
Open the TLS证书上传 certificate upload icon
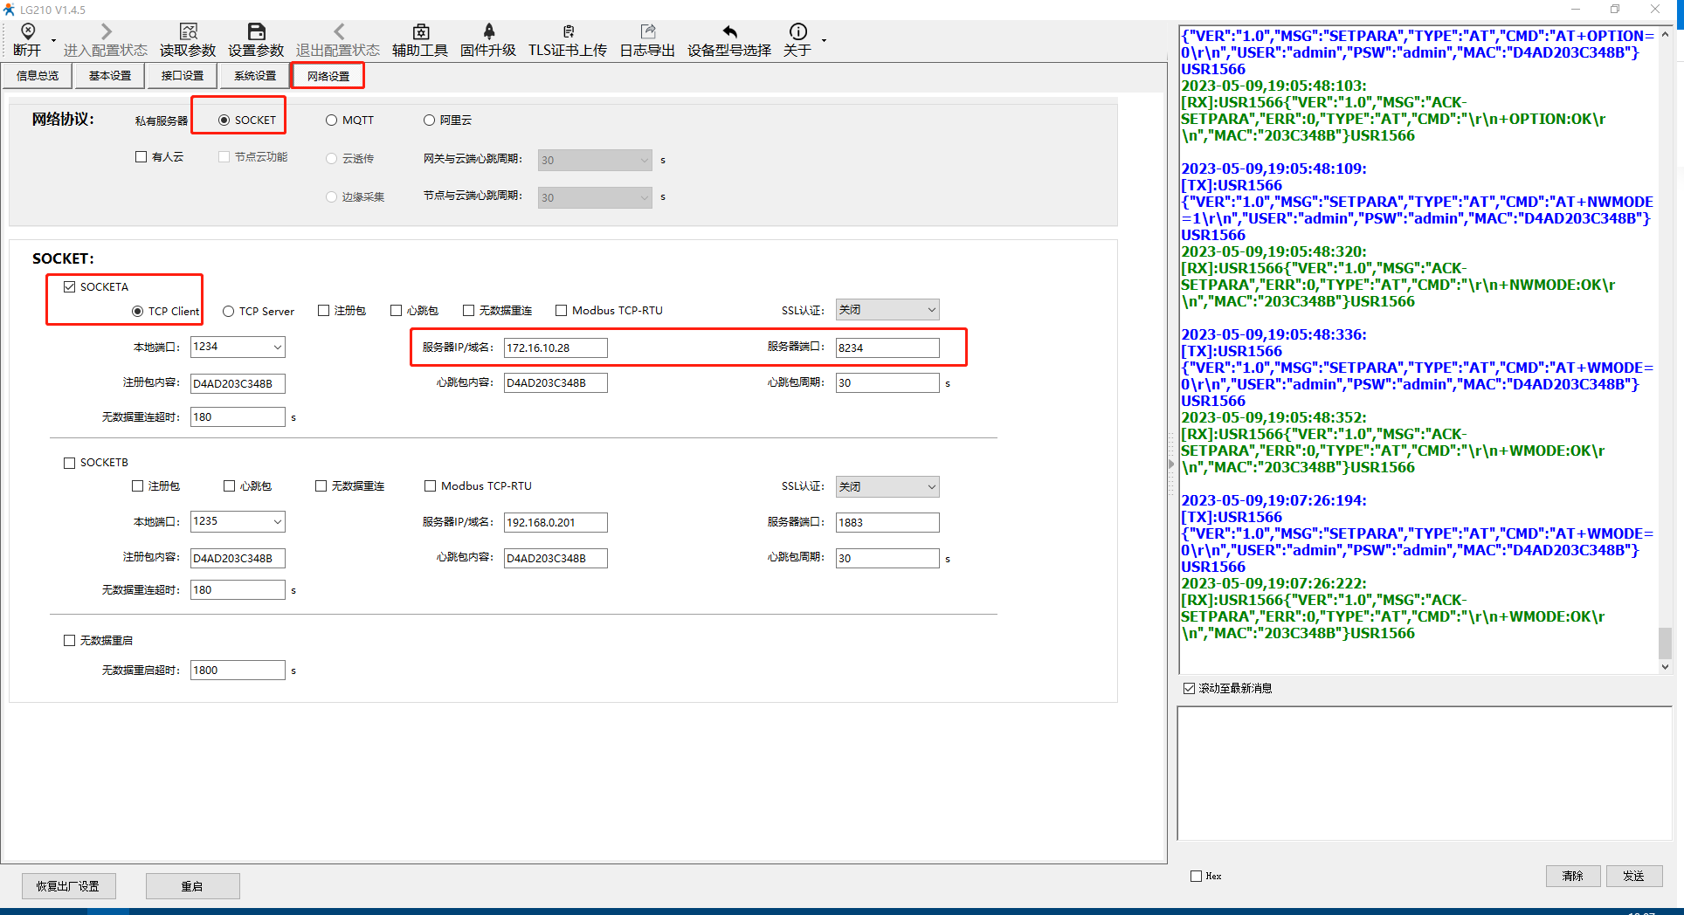(568, 32)
